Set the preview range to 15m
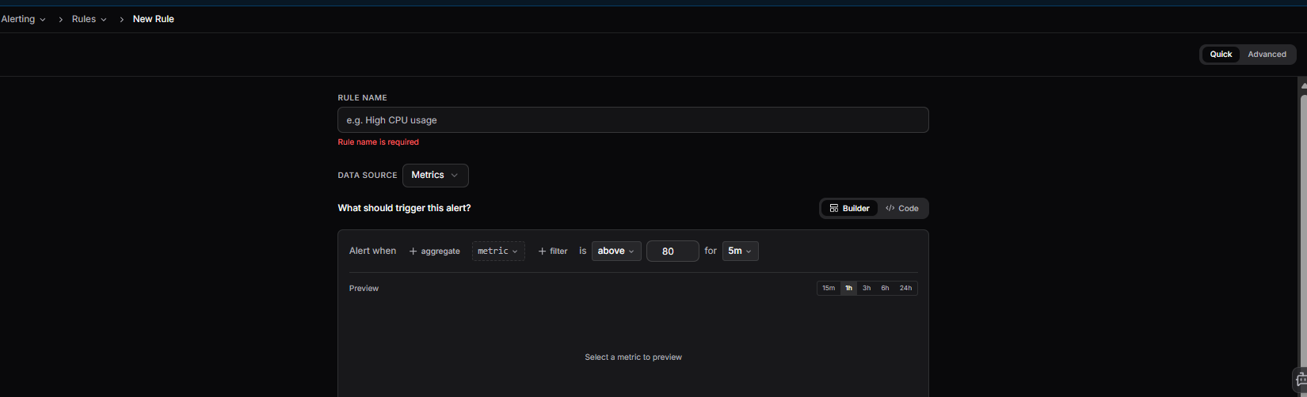The image size is (1307, 397). tap(829, 289)
